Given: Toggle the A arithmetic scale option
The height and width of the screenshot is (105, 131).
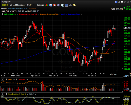Looking at the screenshot, I should tap(124, 76).
